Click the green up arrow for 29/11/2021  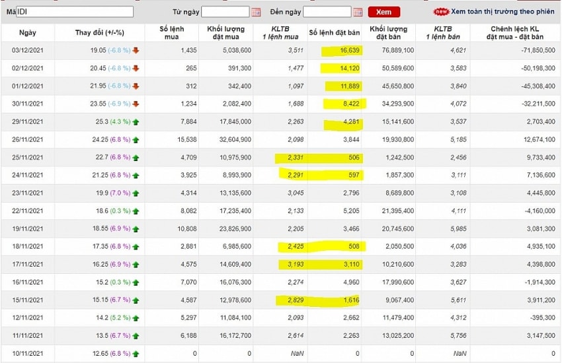[x=136, y=122]
